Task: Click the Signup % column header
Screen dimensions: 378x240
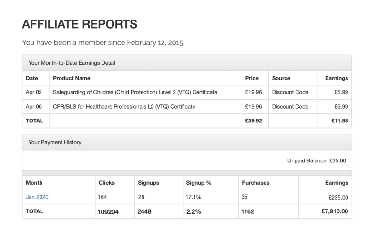Action: pyautogui.click(x=197, y=183)
